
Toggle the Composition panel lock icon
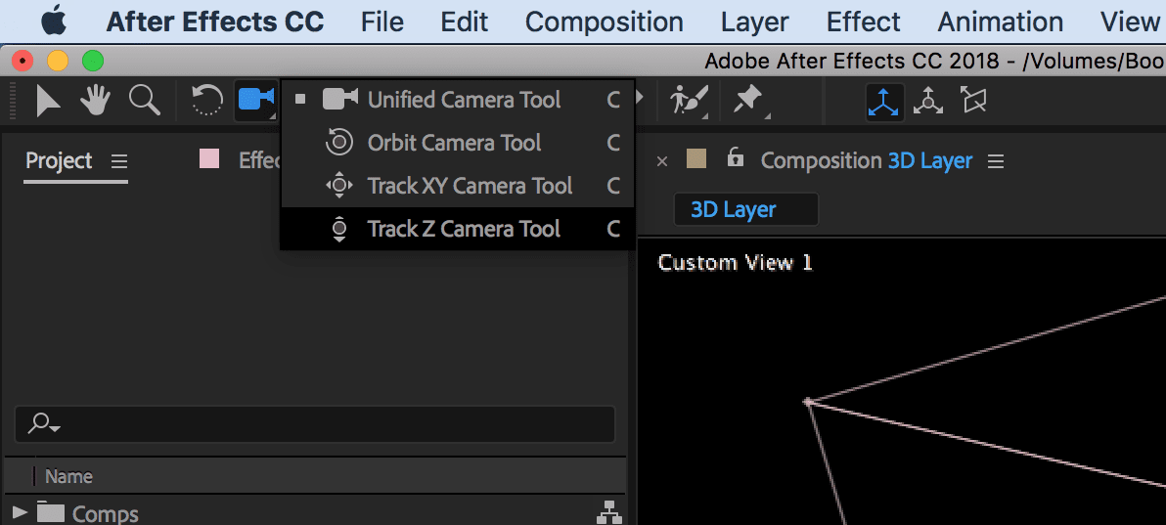735,158
